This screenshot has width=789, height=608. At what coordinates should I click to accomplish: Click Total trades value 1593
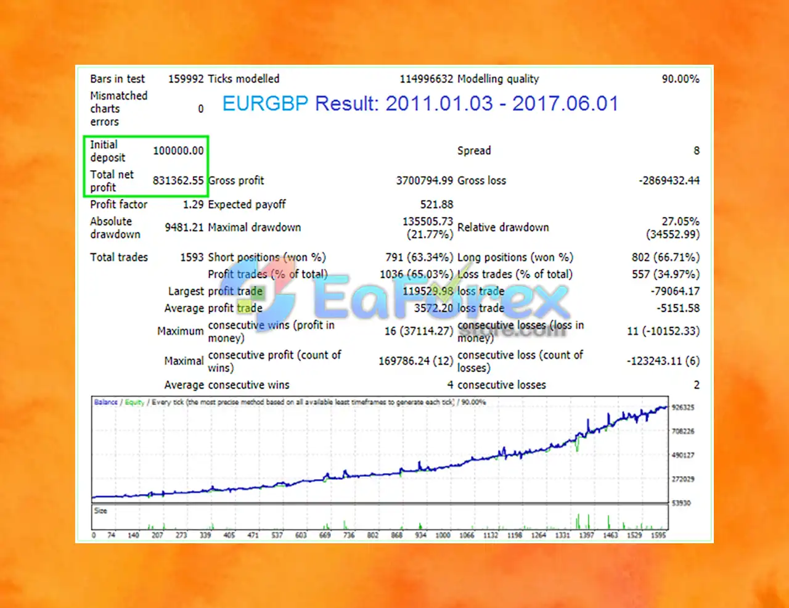192,257
